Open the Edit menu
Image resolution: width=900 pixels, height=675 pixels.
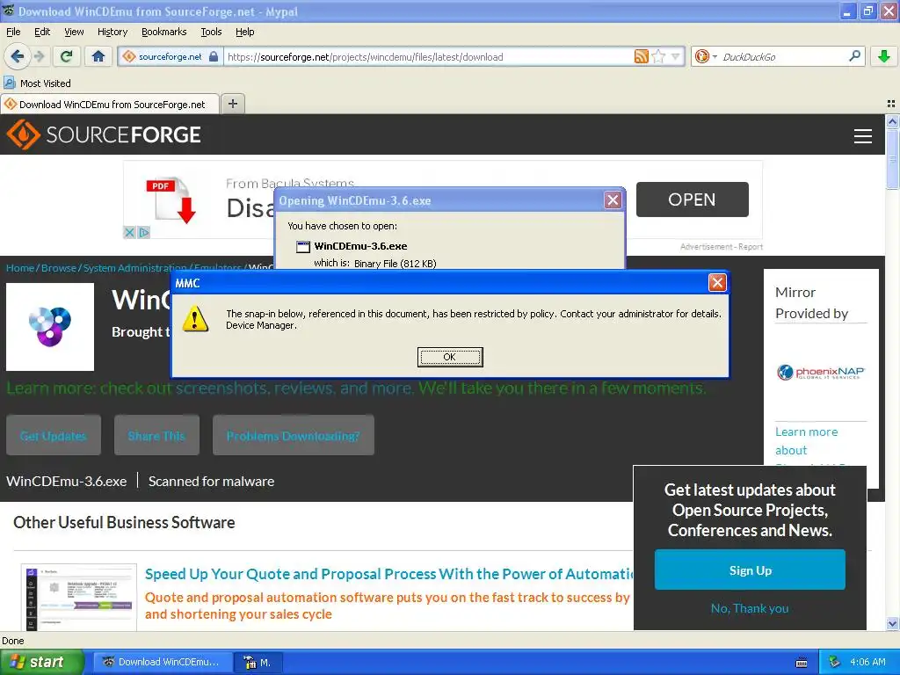pyautogui.click(x=42, y=32)
